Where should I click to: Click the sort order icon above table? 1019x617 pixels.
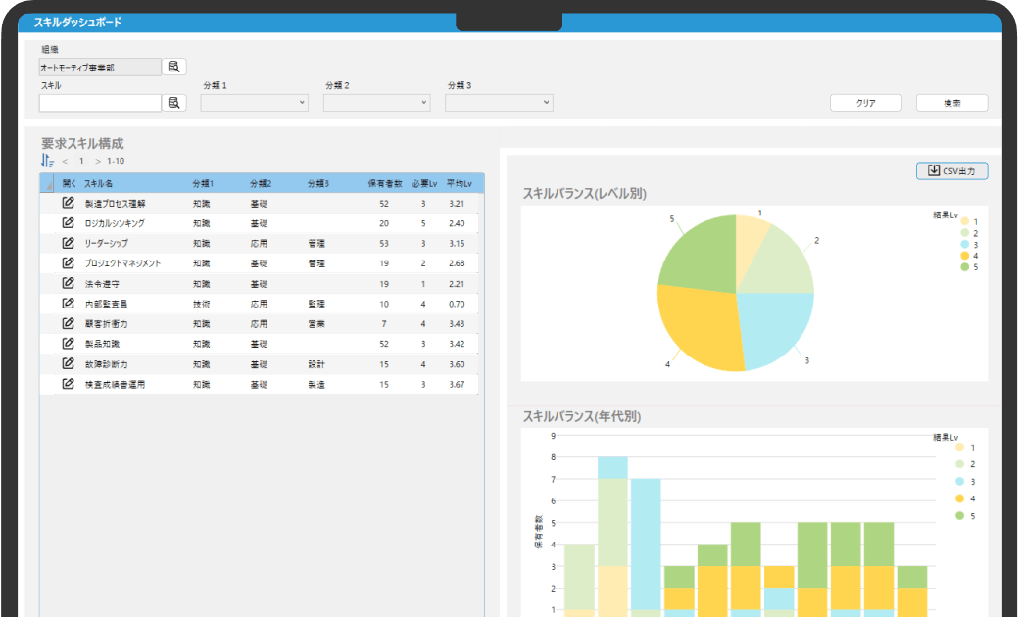(47, 161)
